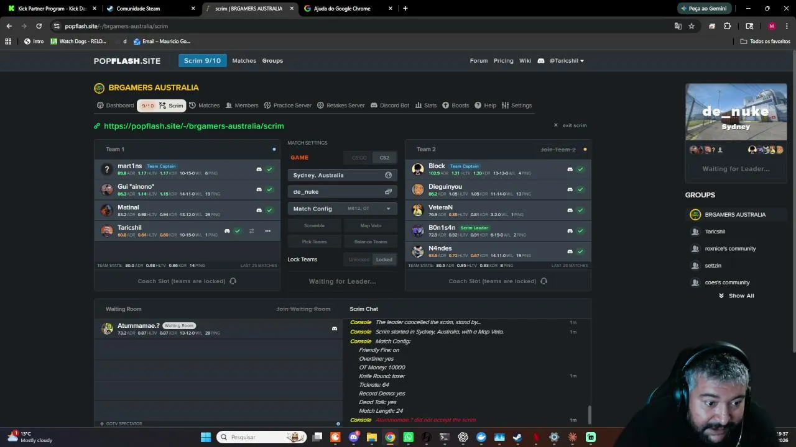This screenshot has width=796, height=447.
Task: Click the Team 2 coach slot headset icon
Action: click(x=544, y=281)
